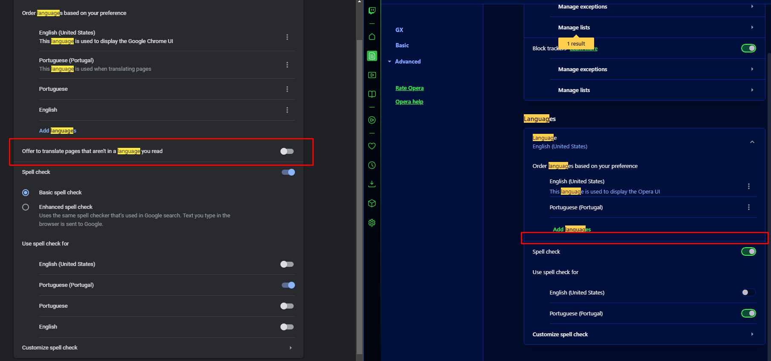The image size is (771, 361).
Task: Click Chrome settings vertical scrollbar
Action: click(x=359, y=196)
